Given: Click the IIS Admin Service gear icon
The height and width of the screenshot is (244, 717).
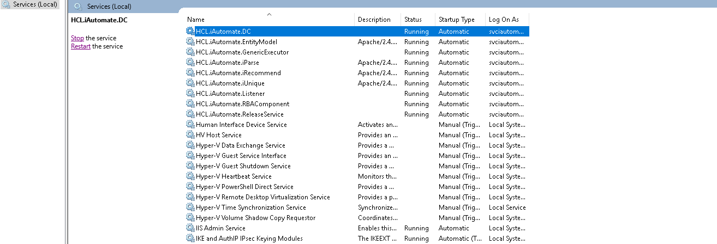Looking at the screenshot, I should point(190,228).
